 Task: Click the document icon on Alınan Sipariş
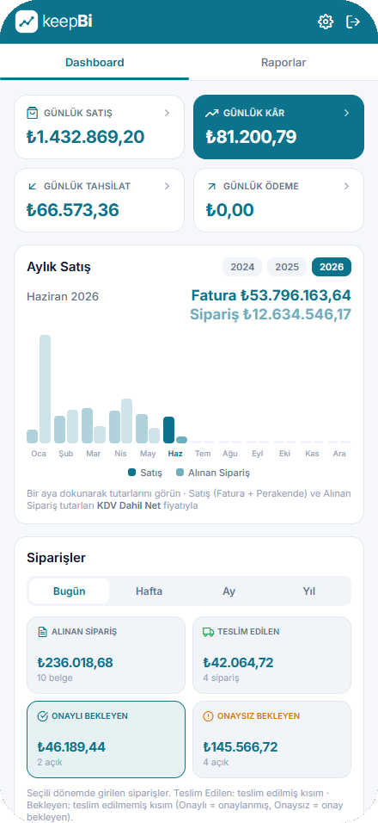tap(42, 632)
